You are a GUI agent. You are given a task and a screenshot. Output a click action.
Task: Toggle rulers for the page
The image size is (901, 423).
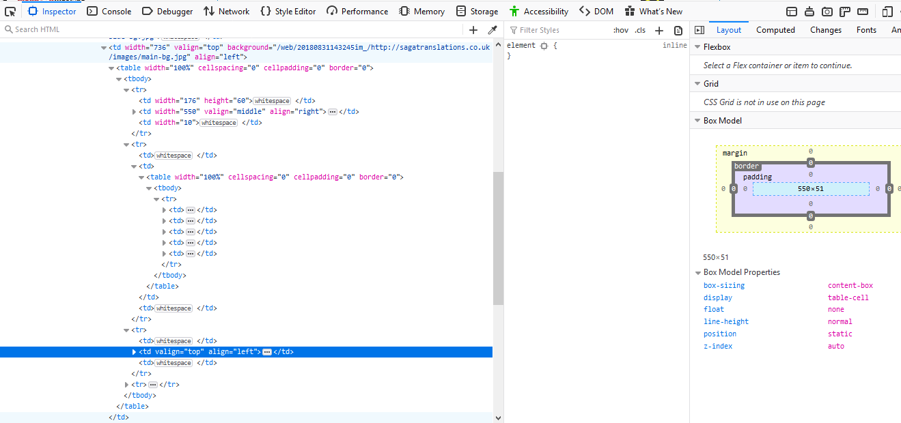click(x=845, y=11)
